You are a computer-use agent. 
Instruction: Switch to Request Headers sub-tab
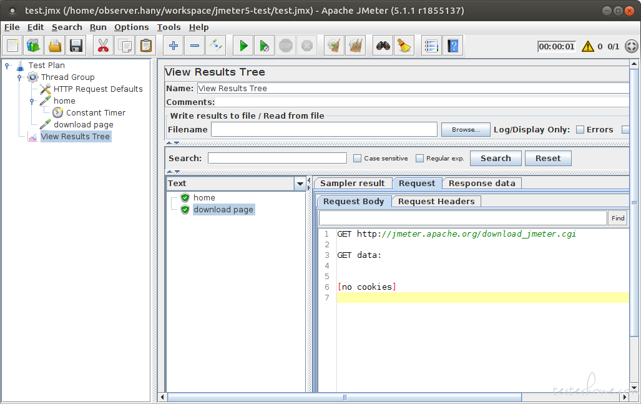[436, 201]
